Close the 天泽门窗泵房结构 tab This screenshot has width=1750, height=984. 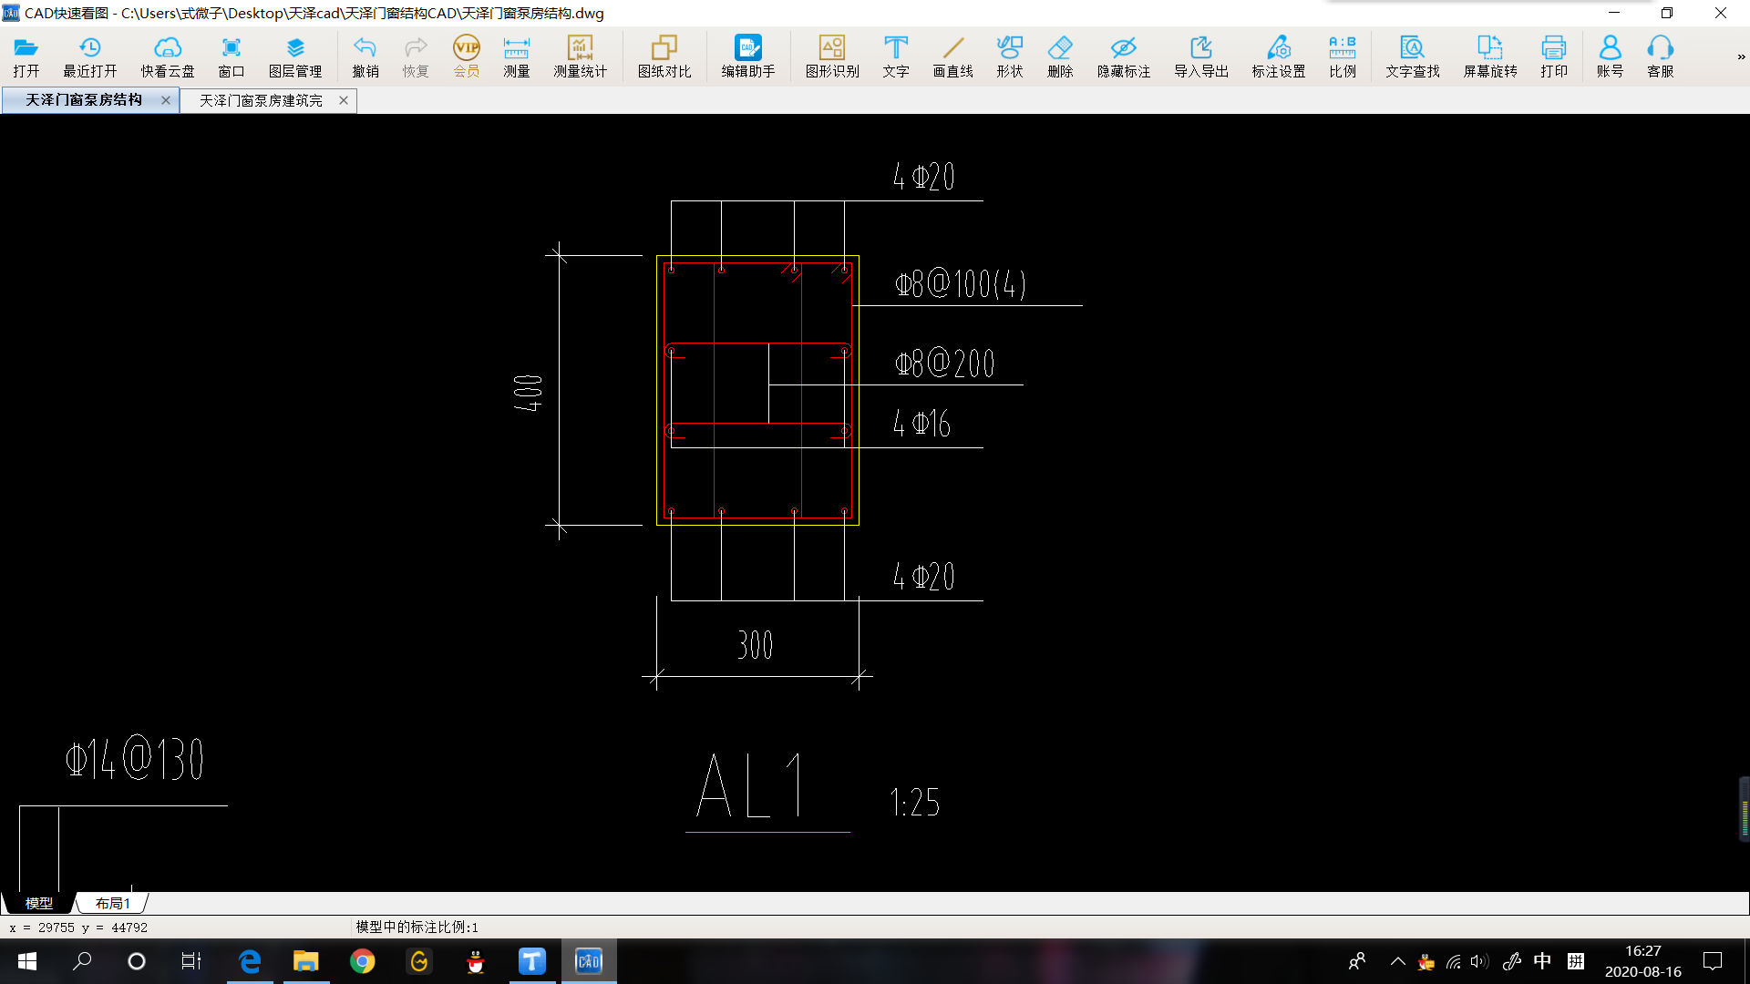tap(166, 100)
